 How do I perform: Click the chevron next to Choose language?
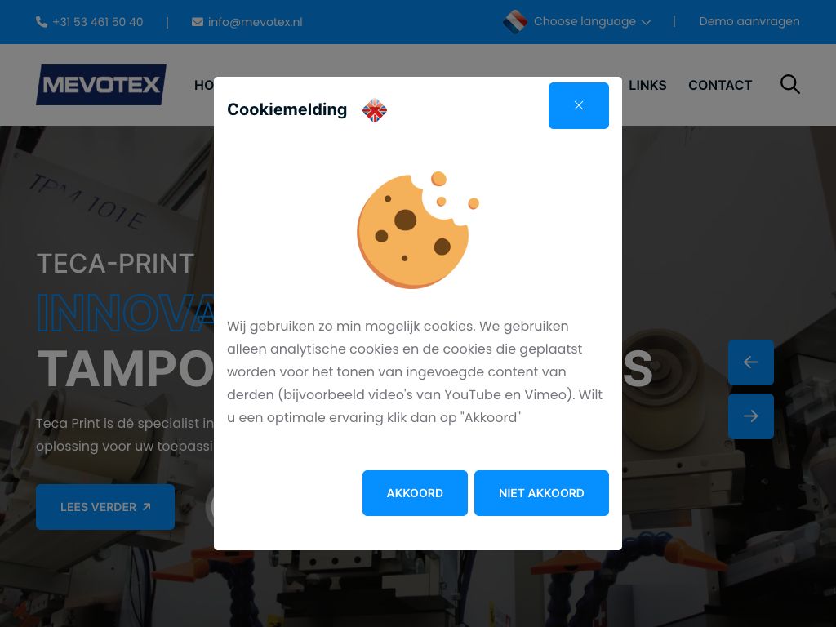[x=647, y=22]
